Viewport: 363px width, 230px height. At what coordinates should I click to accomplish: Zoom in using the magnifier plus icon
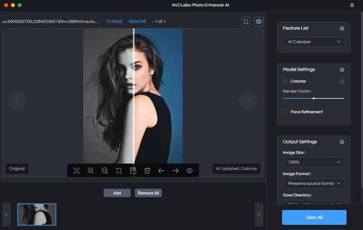tap(91, 171)
